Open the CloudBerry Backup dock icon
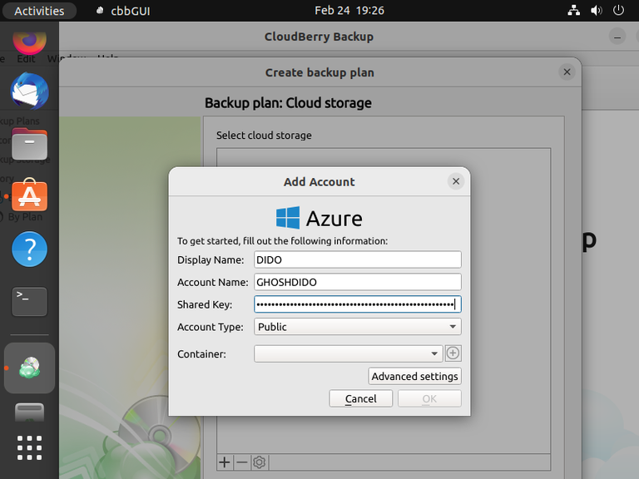The height and width of the screenshot is (479, 639). 29,368
